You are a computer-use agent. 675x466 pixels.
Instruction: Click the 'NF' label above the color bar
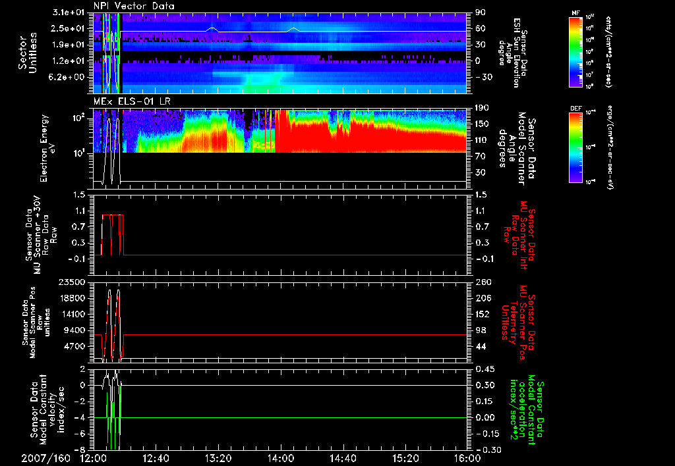click(575, 13)
